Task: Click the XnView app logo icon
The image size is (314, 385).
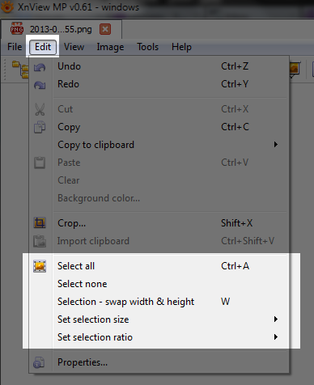Action: [7, 6]
